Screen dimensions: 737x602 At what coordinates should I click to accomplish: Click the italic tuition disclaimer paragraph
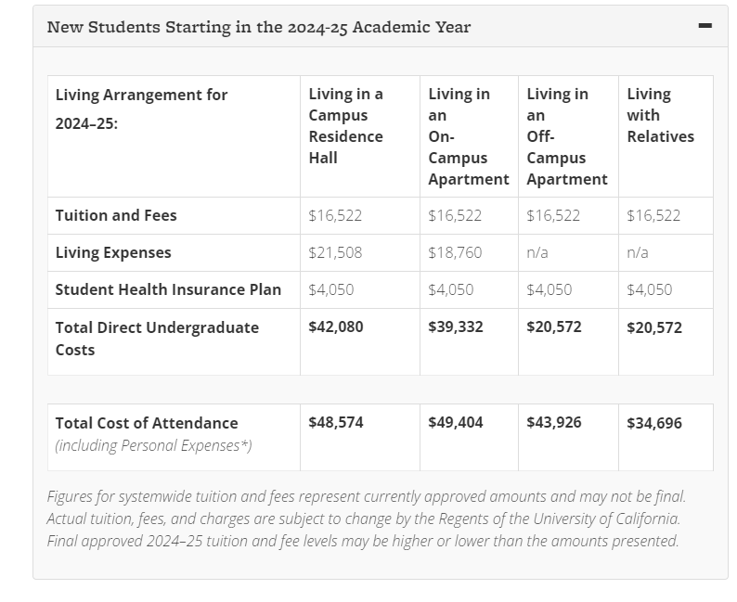(367, 519)
